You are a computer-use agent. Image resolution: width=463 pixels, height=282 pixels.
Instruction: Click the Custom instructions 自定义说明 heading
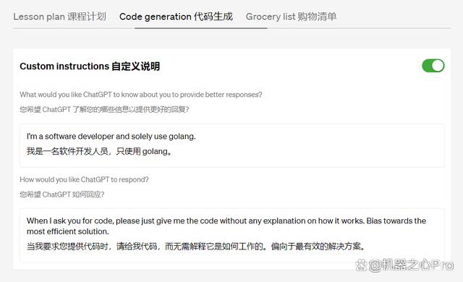point(90,66)
